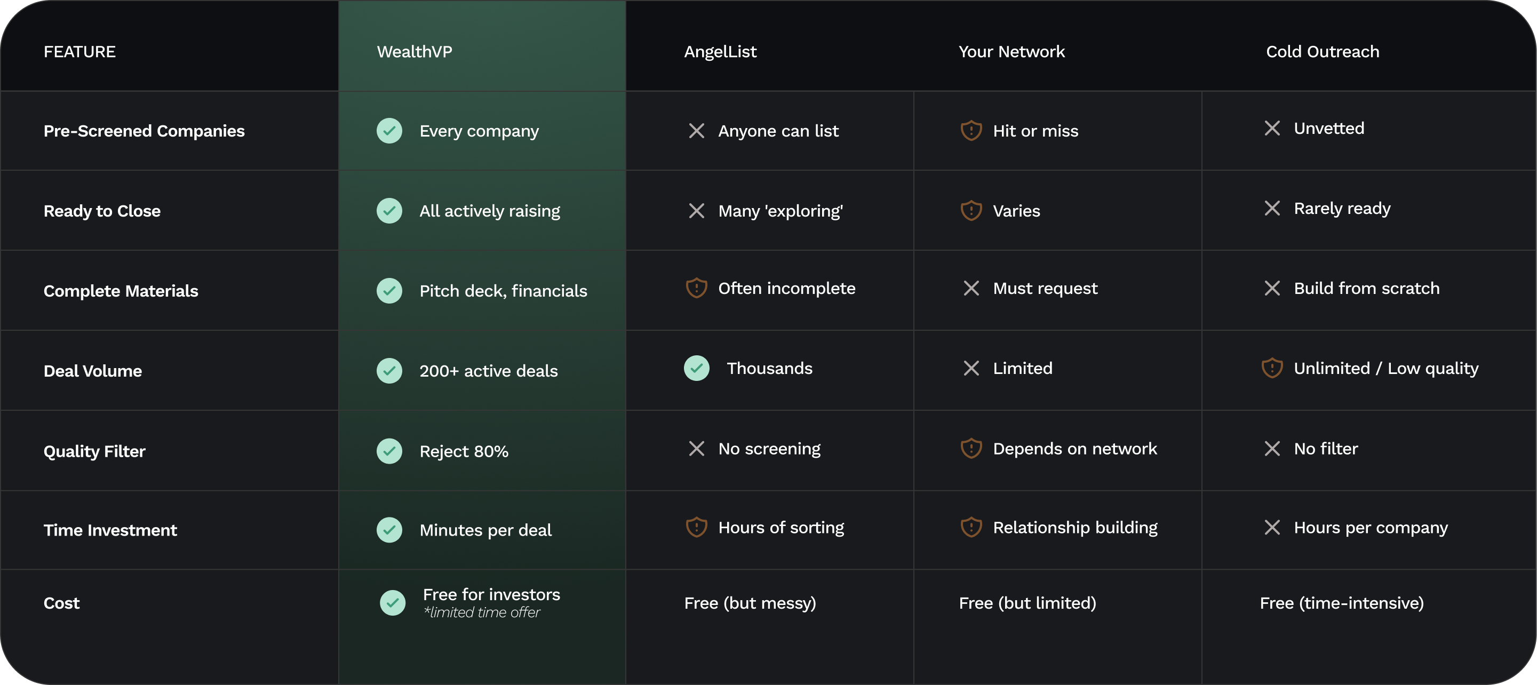Click the X icon beside Anyone can list
Image resolution: width=1537 pixels, height=685 pixels.
point(696,131)
